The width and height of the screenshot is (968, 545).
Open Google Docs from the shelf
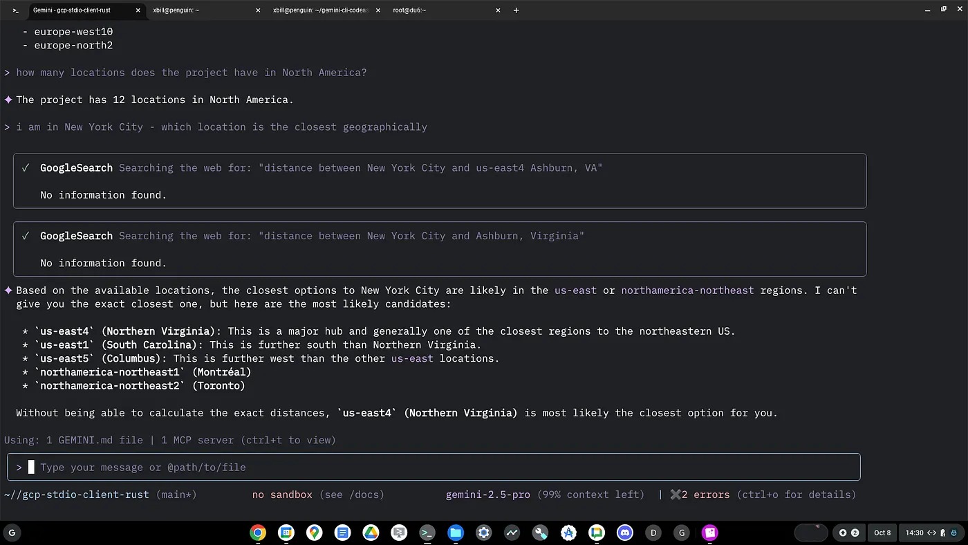point(342,533)
